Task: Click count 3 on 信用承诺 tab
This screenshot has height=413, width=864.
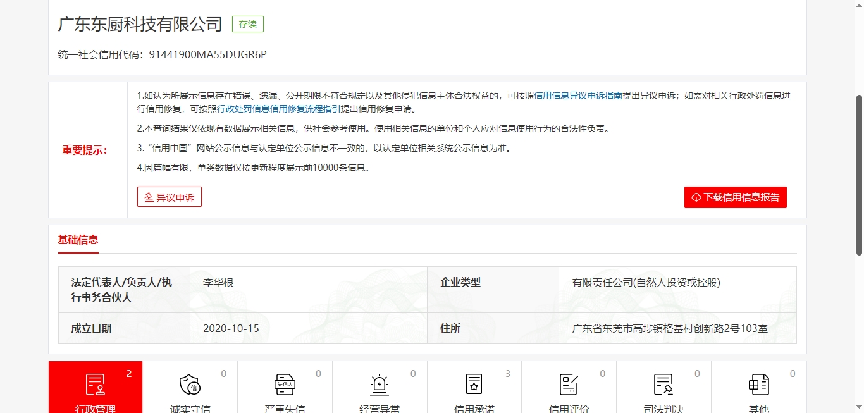Action: coord(508,374)
